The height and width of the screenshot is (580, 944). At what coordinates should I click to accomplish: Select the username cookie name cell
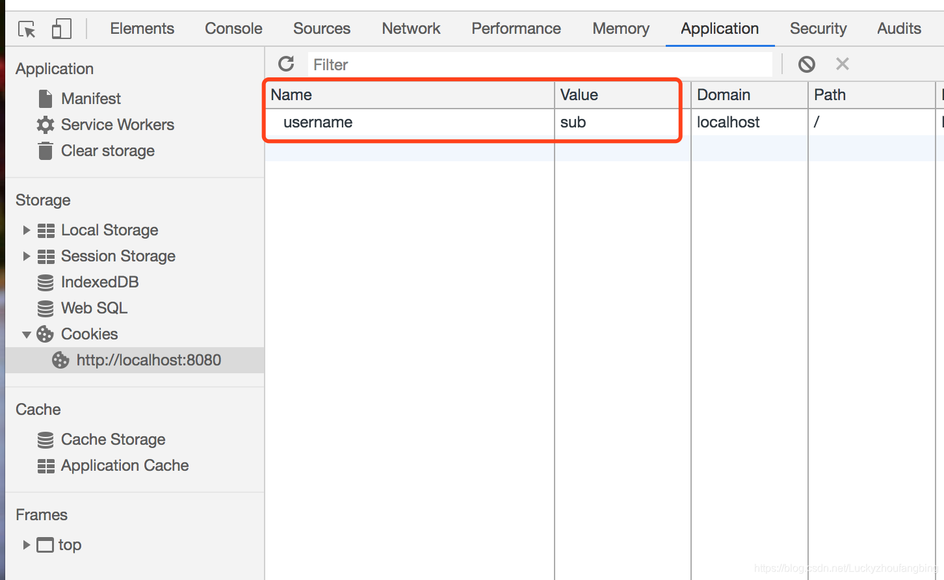[410, 122]
